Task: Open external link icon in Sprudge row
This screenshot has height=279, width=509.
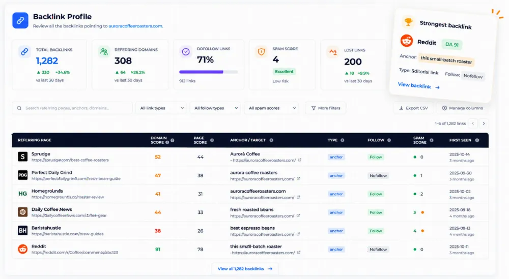Action: coord(299,160)
